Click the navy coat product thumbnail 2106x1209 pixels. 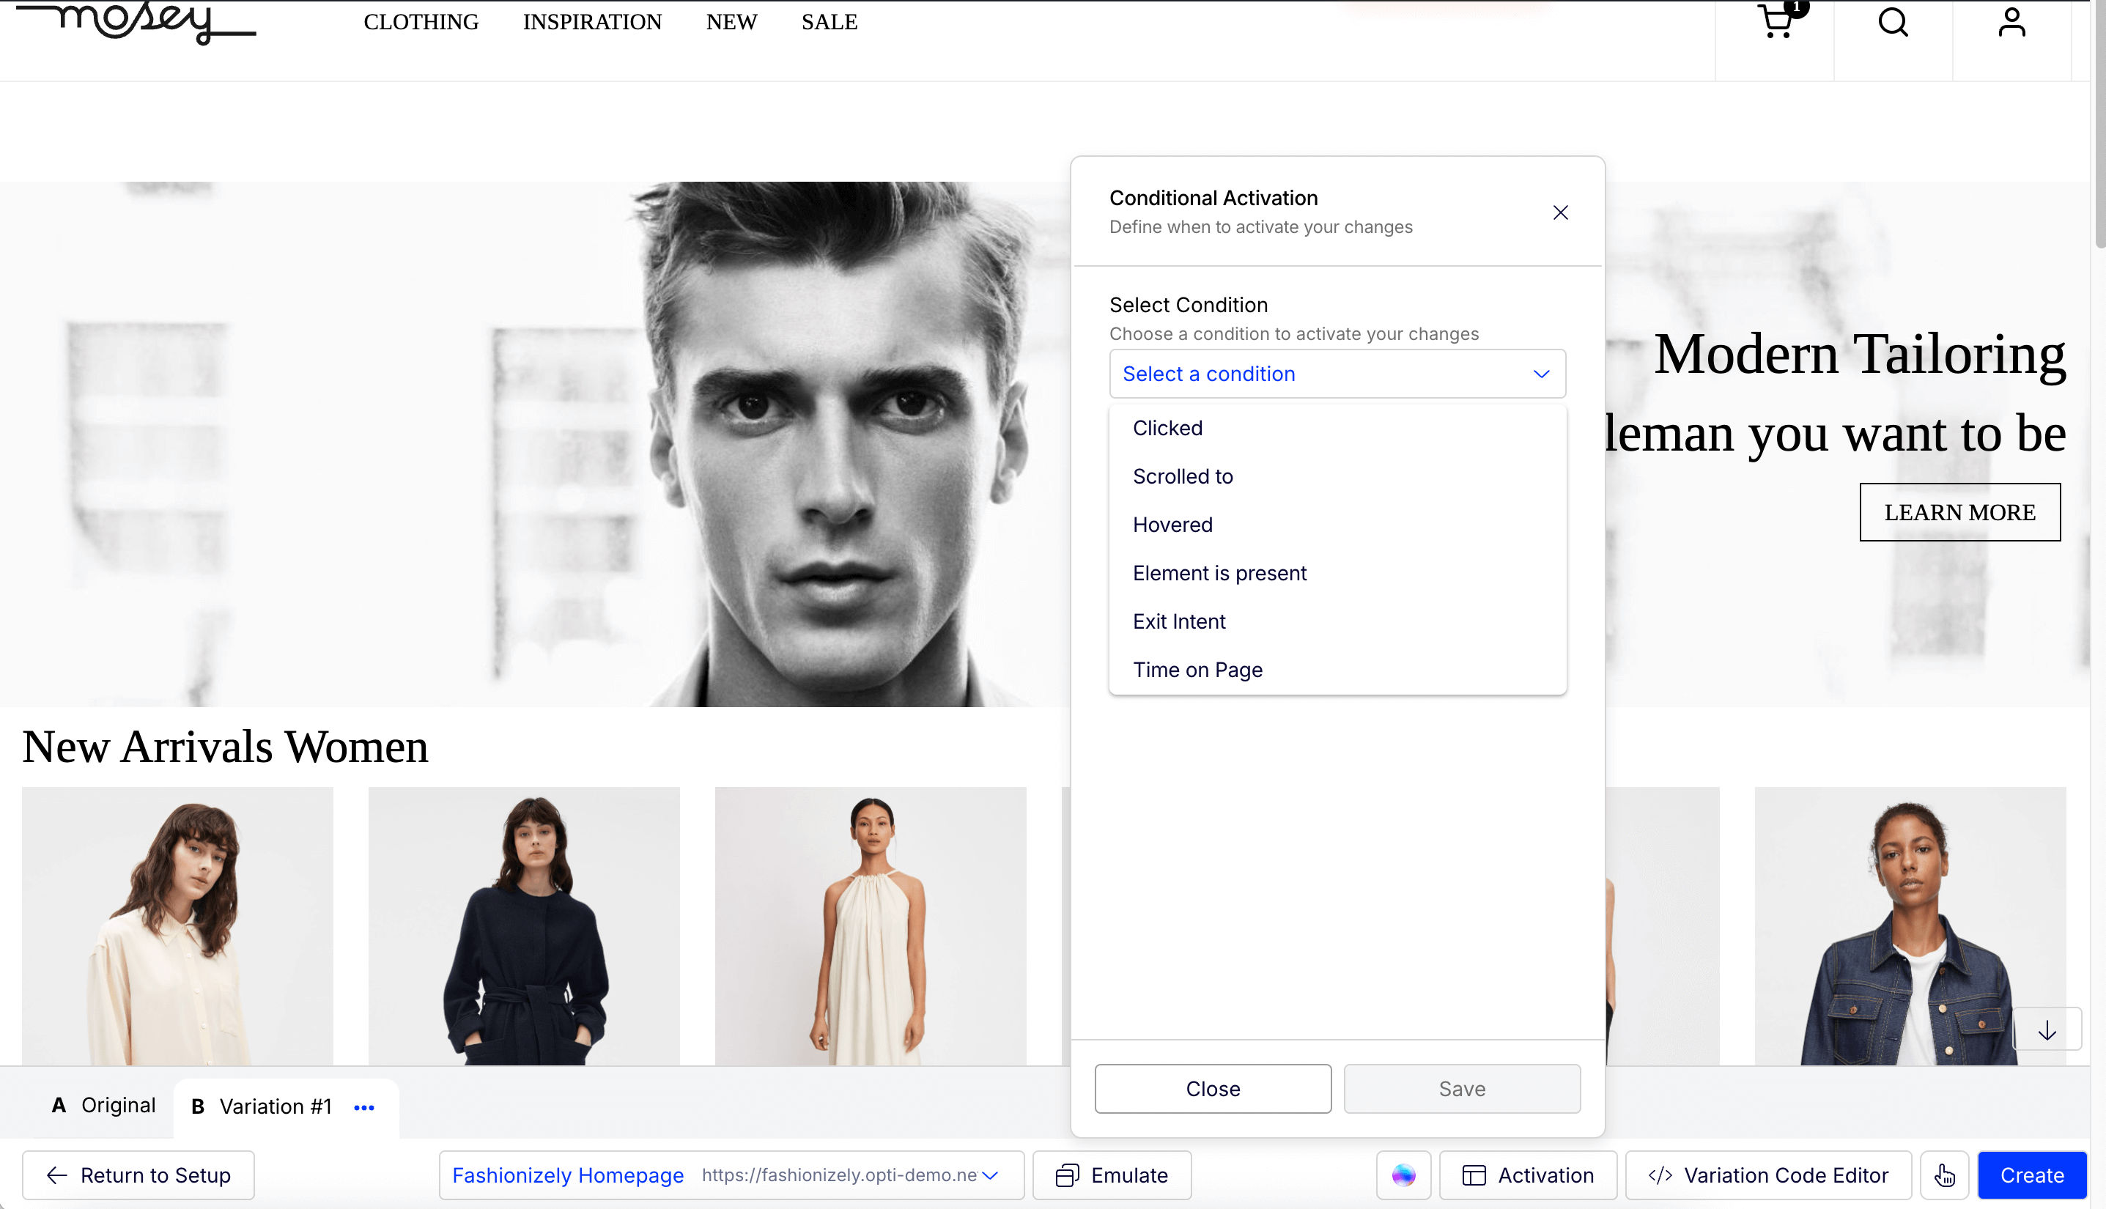click(x=524, y=926)
